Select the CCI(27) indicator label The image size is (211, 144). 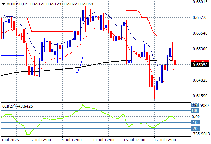coord(9,106)
